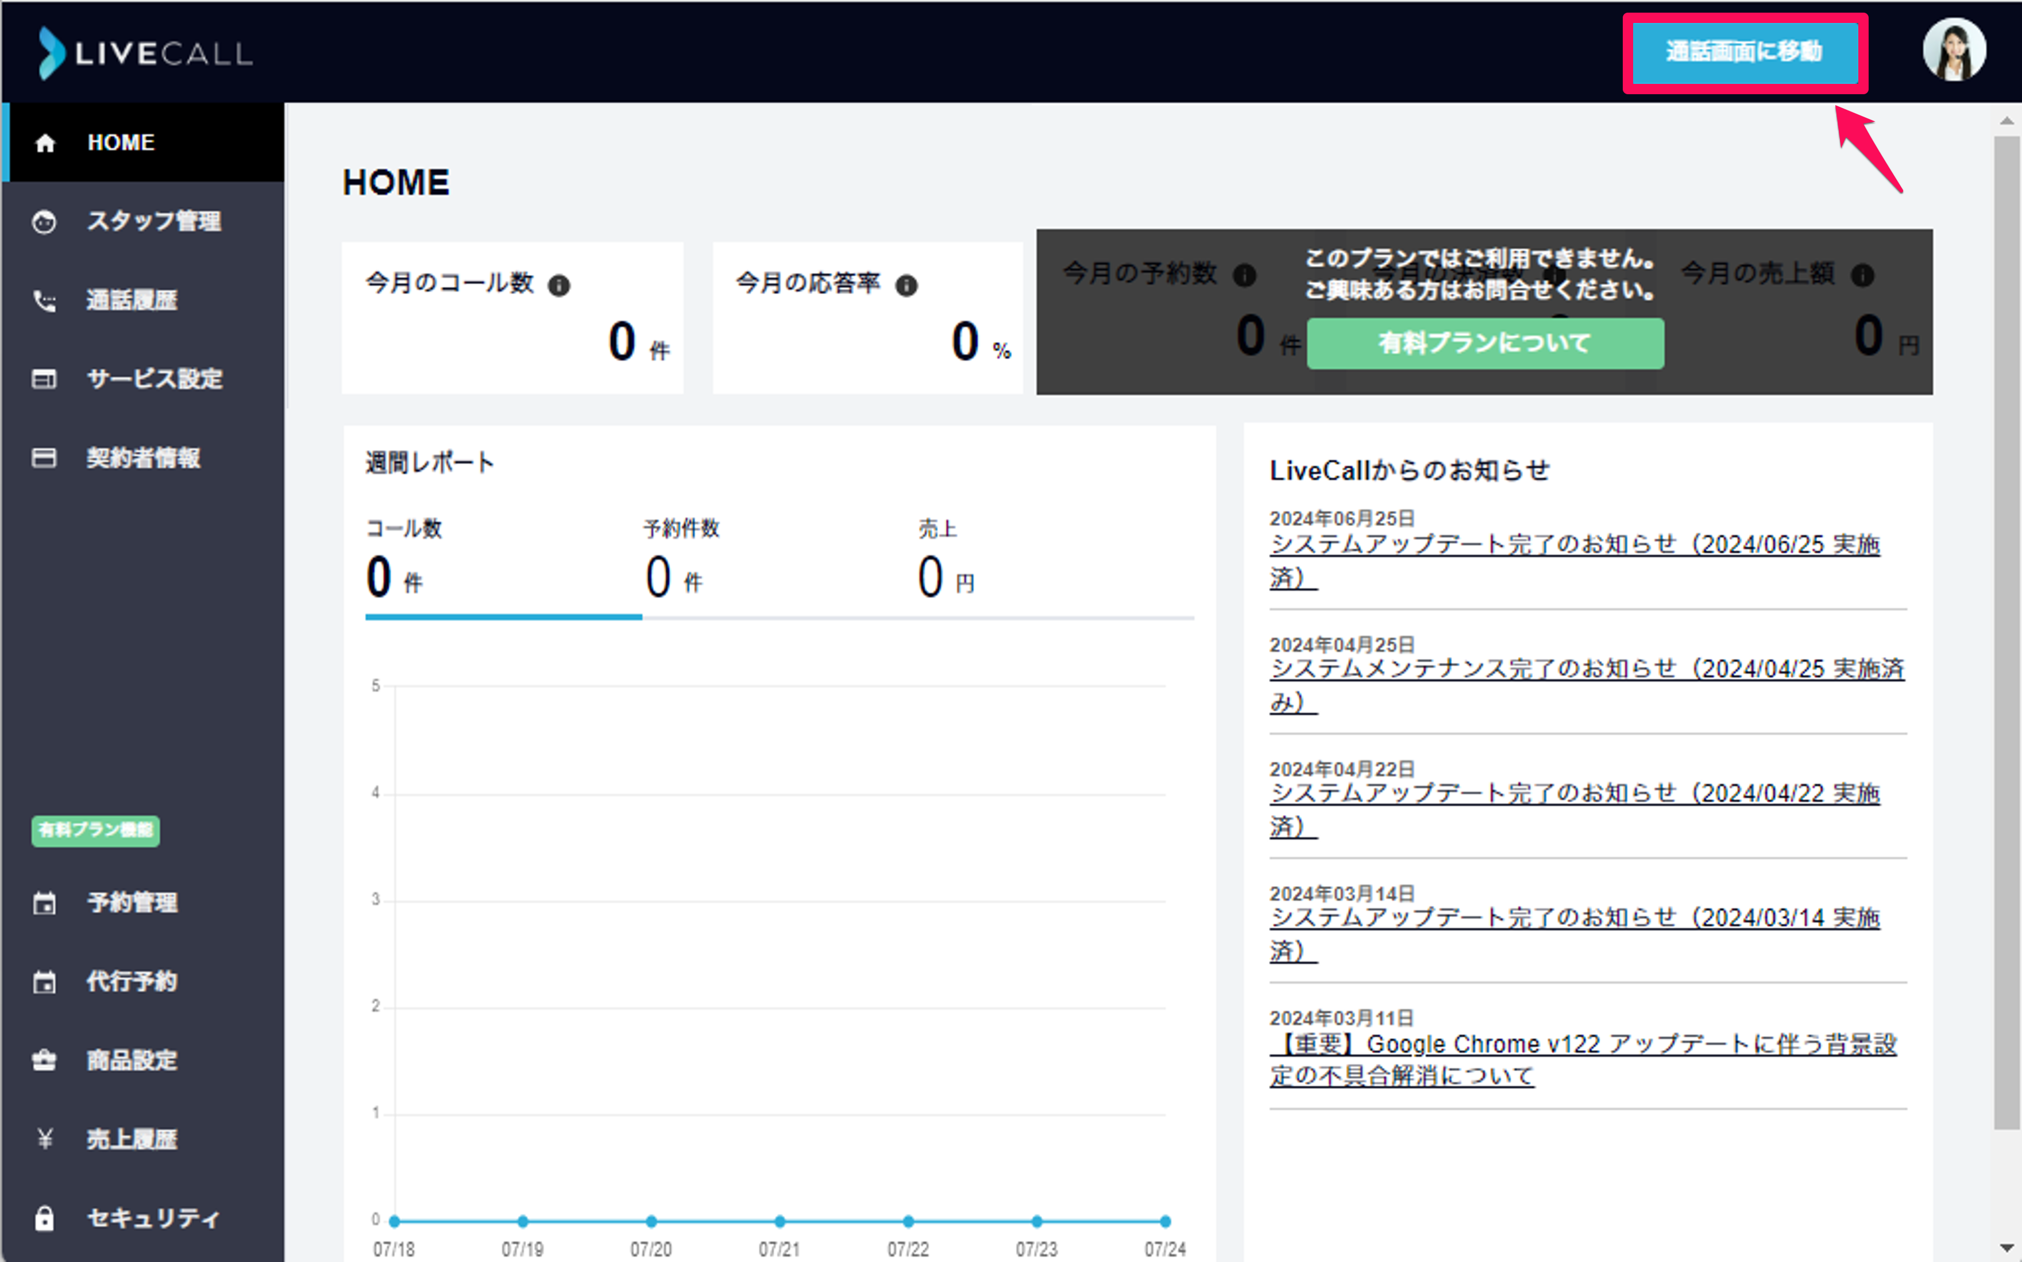Click the 予約管理 calendar icon
Image resolution: width=2022 pixels, height=1262 pixels.
tap(44, 903)
